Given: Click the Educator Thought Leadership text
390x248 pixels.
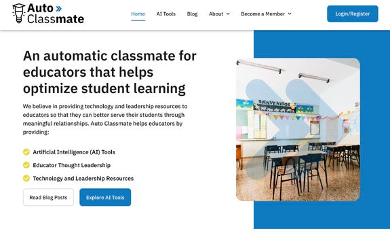Looking at the screenshot, I should [x=72, y=165].
